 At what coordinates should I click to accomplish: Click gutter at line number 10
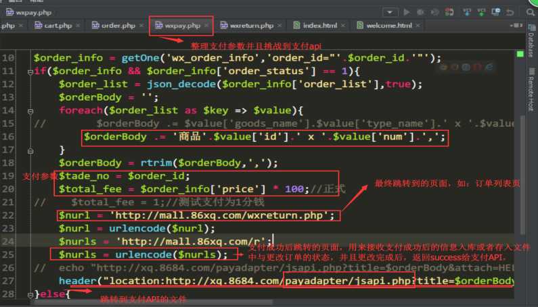click(x=8, y=58)
